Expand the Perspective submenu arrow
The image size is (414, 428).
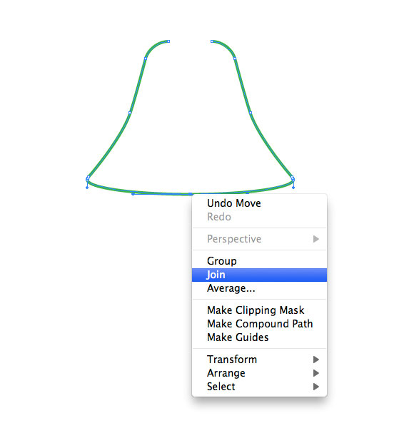[316, 239]
